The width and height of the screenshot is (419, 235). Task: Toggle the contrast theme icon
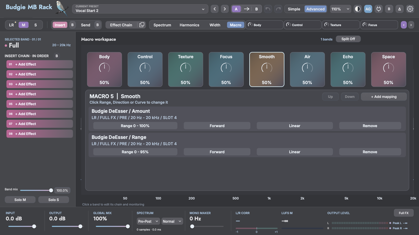(357, 9)
